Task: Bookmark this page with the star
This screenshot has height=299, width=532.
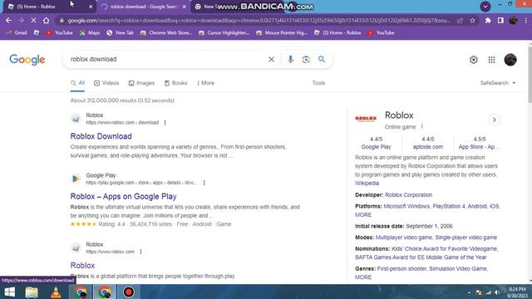Action: pos(472,20)
